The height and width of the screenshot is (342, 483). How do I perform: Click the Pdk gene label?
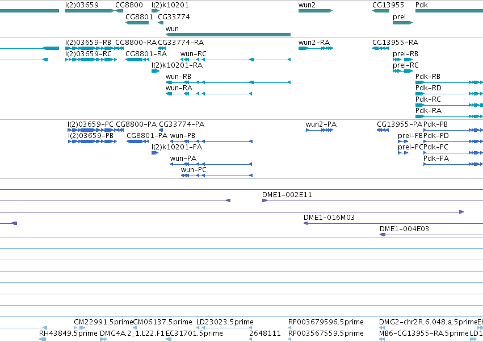pos(422,5)
